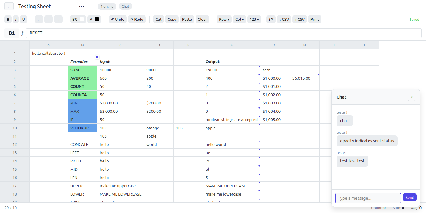The width and height of the screenshot is (426, 213).
Task: Export the sheet with the download CSV icon
Action: 284,19
